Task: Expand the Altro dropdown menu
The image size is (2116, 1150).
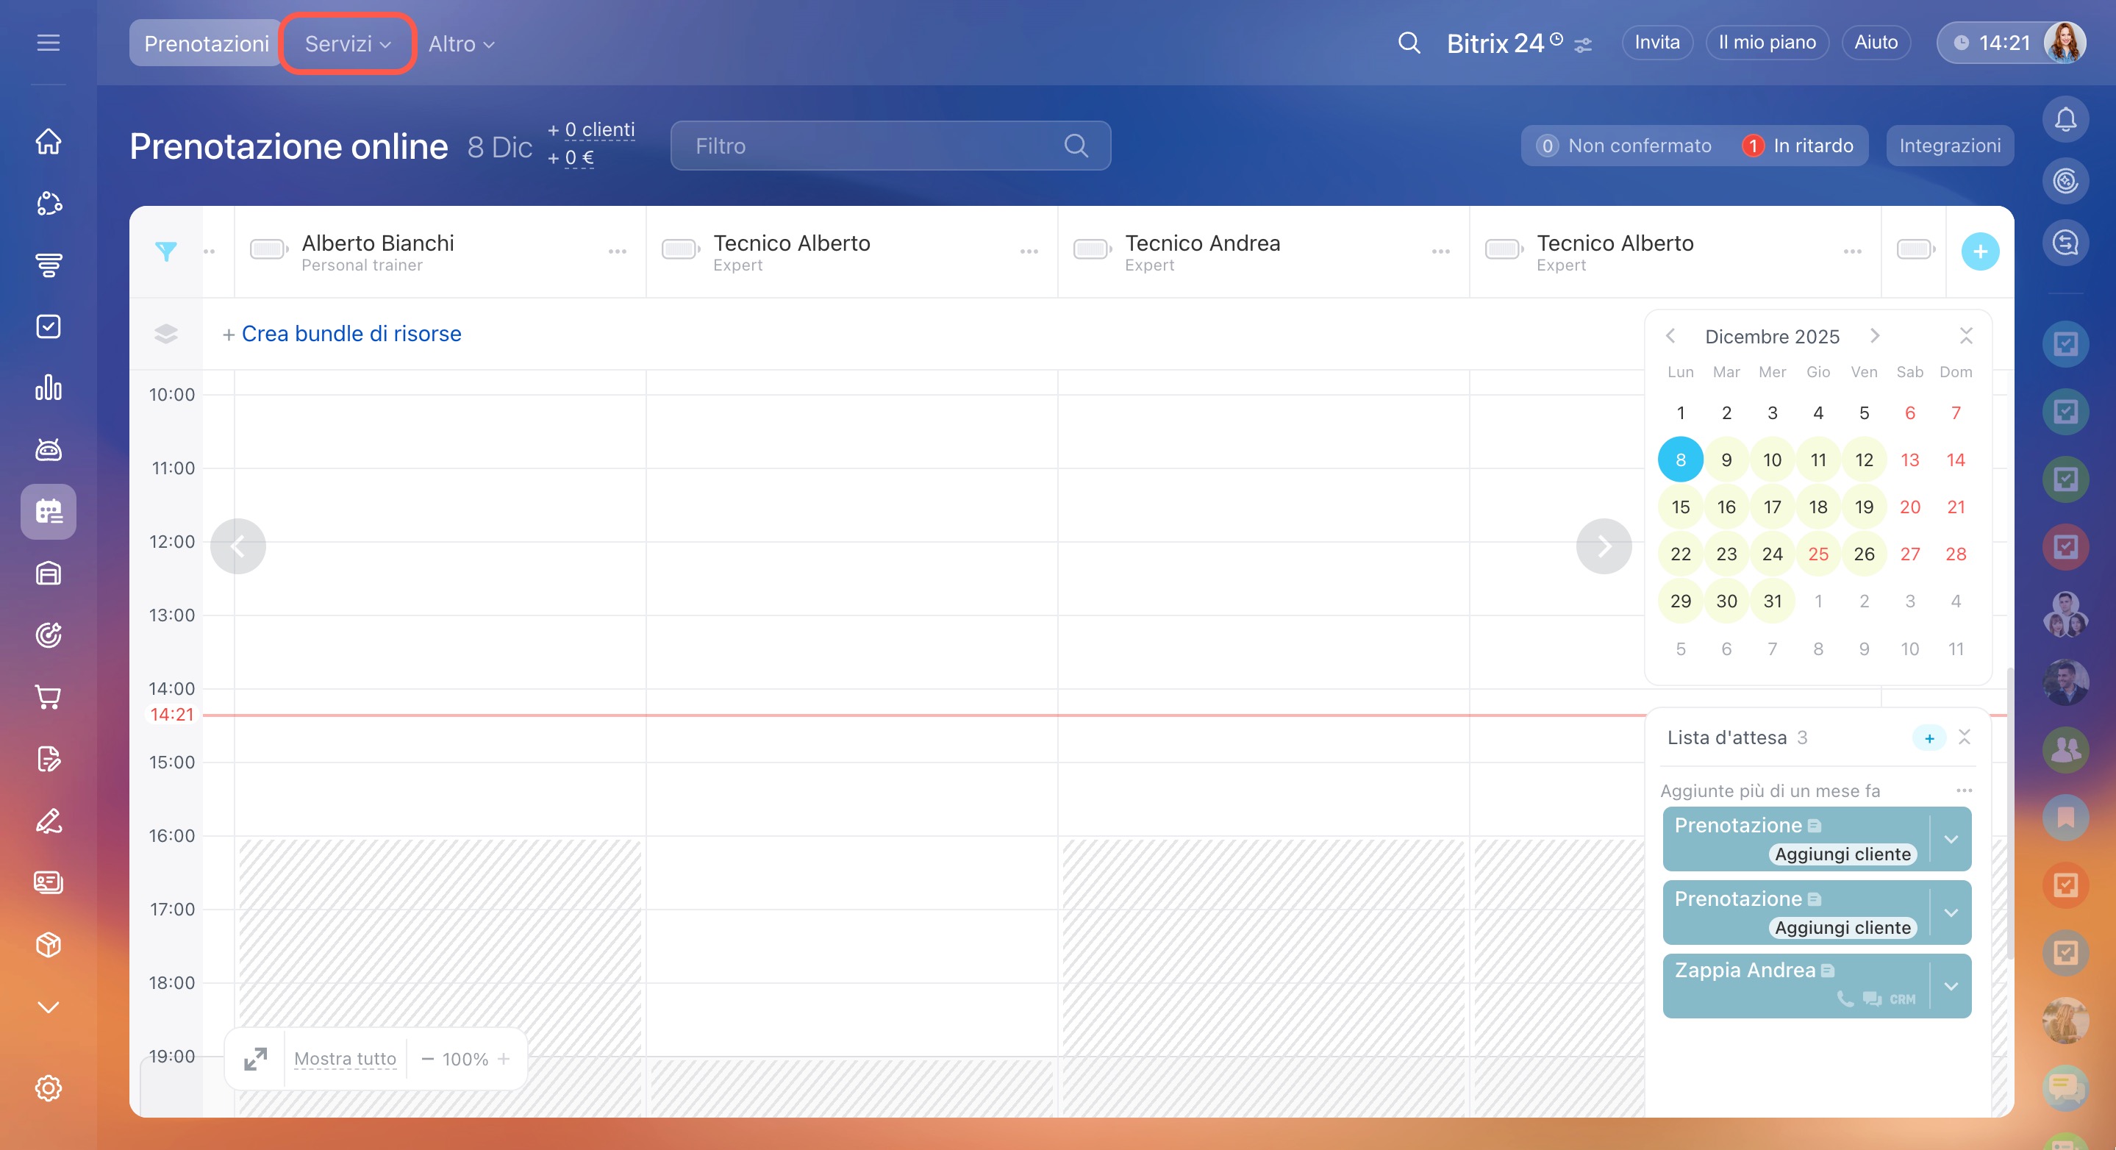Action: 461,43
